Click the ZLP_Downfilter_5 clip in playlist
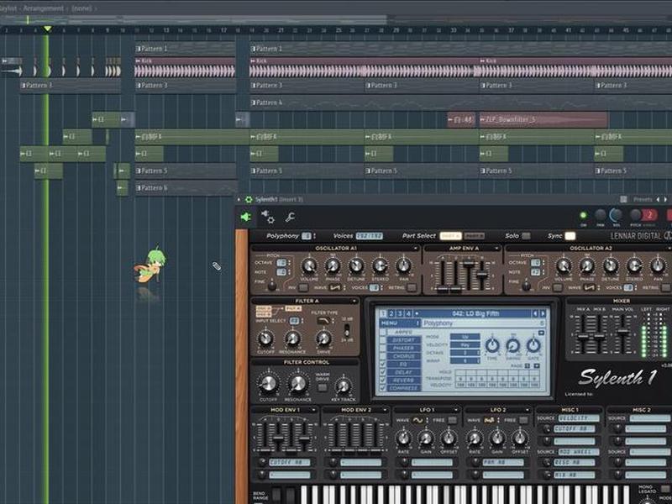This screenshot has width=672, height=504. pos(543,119)
